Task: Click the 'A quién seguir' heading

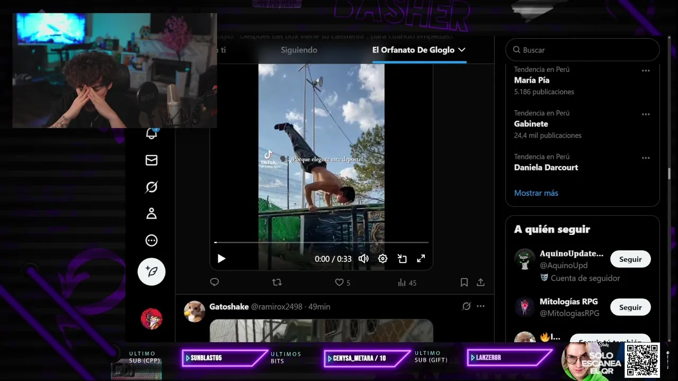Action: coord(552,229)
